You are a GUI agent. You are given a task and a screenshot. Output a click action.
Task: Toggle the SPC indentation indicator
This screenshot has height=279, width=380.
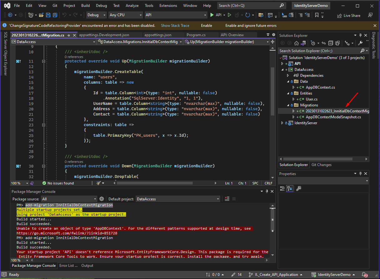[x=256, y=183]
